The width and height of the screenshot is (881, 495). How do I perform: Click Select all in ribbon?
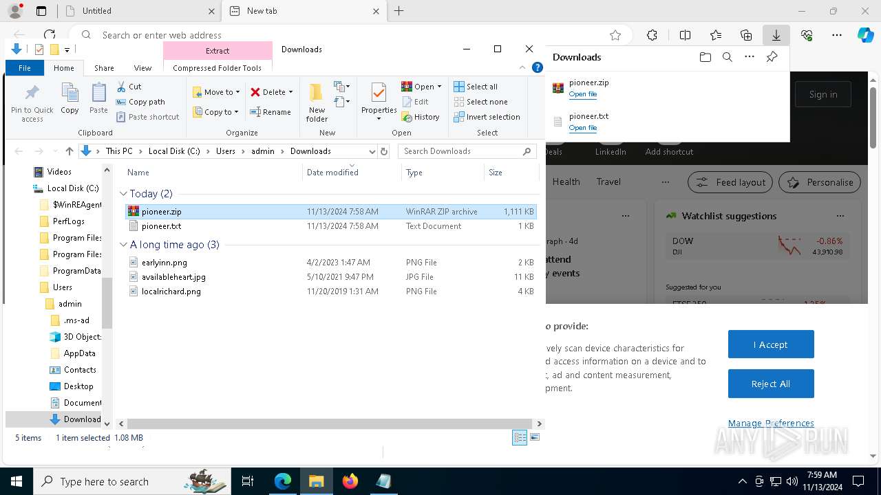[x=476, y=87]
